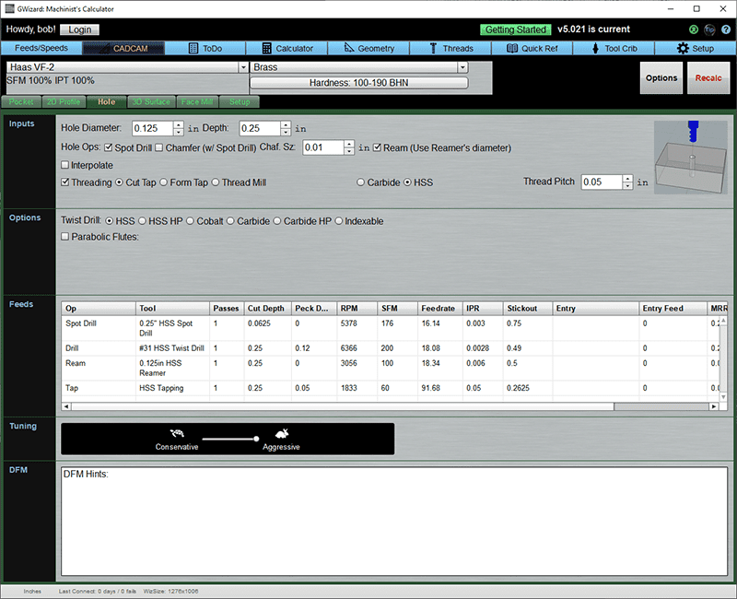Enable the Interpolate checkbox

click(65, 164)
